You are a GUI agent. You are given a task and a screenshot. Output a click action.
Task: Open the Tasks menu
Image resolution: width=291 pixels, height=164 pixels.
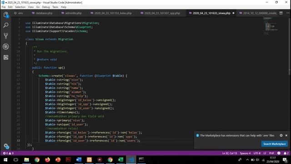(x=55, y=7)
